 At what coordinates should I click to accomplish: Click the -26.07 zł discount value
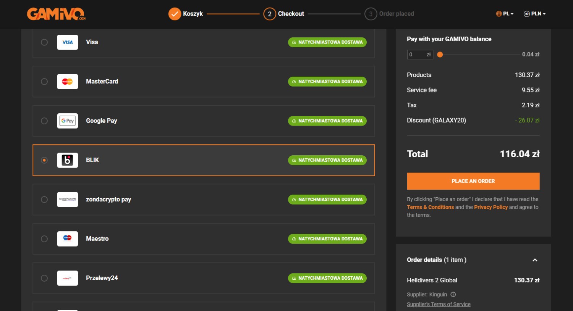[527, 121]
